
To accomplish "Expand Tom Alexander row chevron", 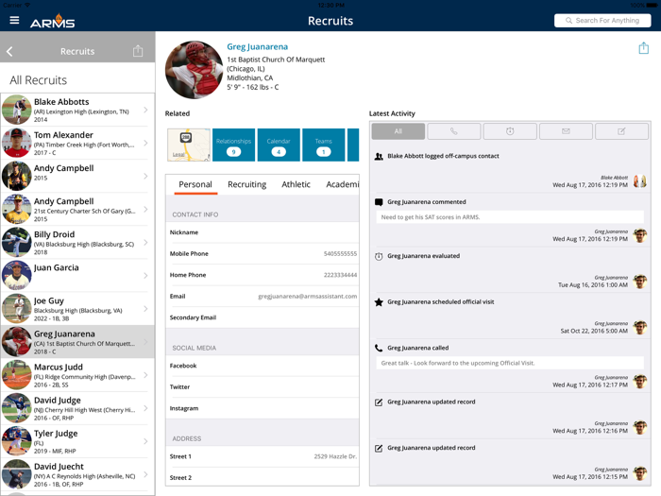I will coord(145,143).
